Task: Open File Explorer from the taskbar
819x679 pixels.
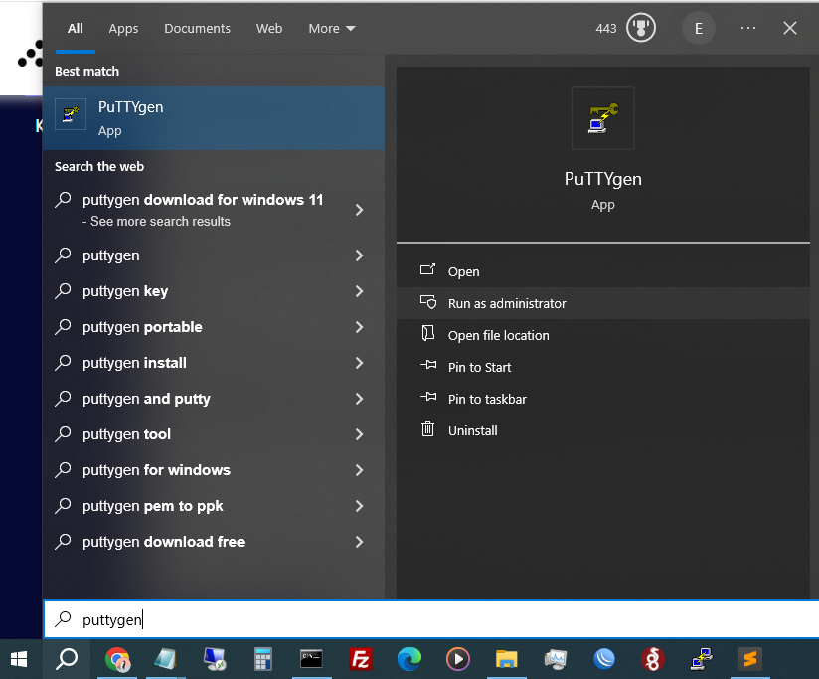Action: 506,658
